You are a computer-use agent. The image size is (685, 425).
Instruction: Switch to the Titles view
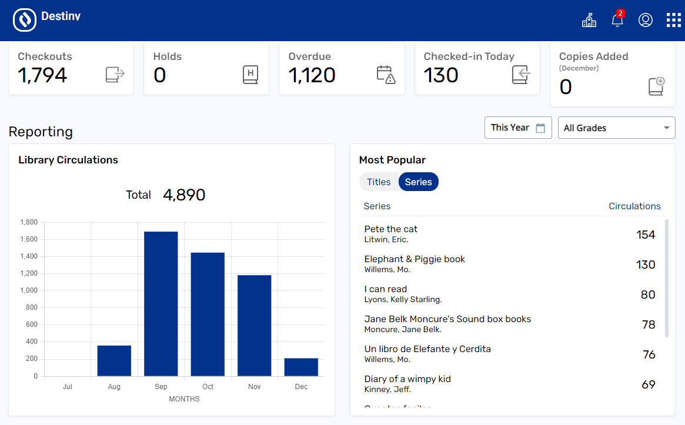(379, 182)
